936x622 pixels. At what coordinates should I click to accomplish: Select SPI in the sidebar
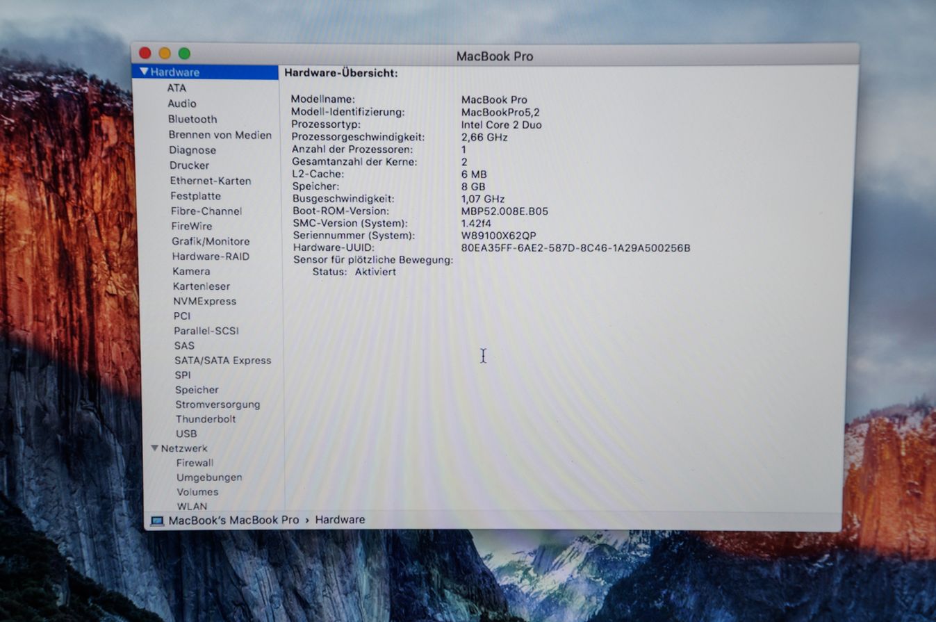coord(183,375)
